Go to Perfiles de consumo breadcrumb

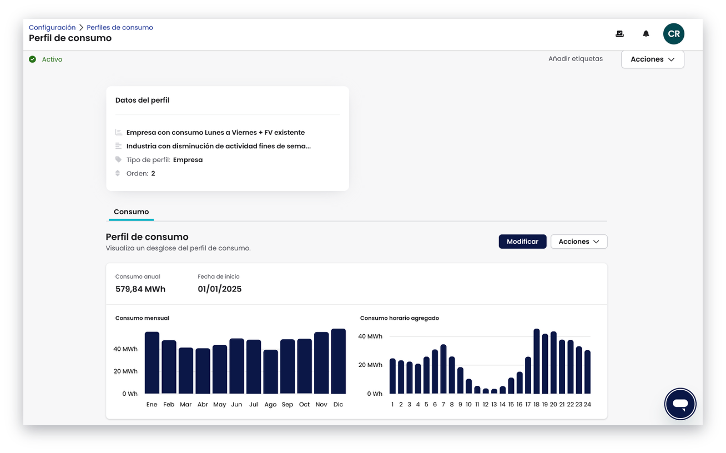click(120, 27)
